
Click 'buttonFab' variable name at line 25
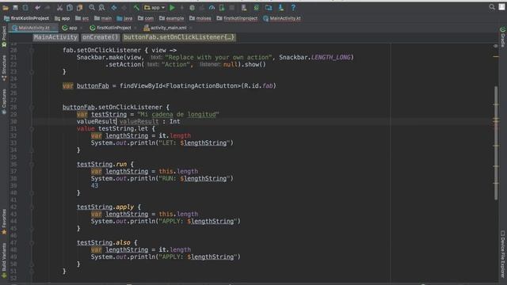[93, 85]
